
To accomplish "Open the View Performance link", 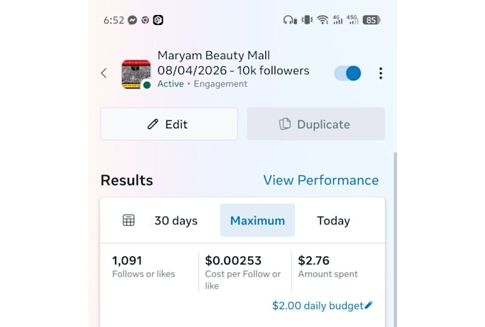I will point(321,180).
